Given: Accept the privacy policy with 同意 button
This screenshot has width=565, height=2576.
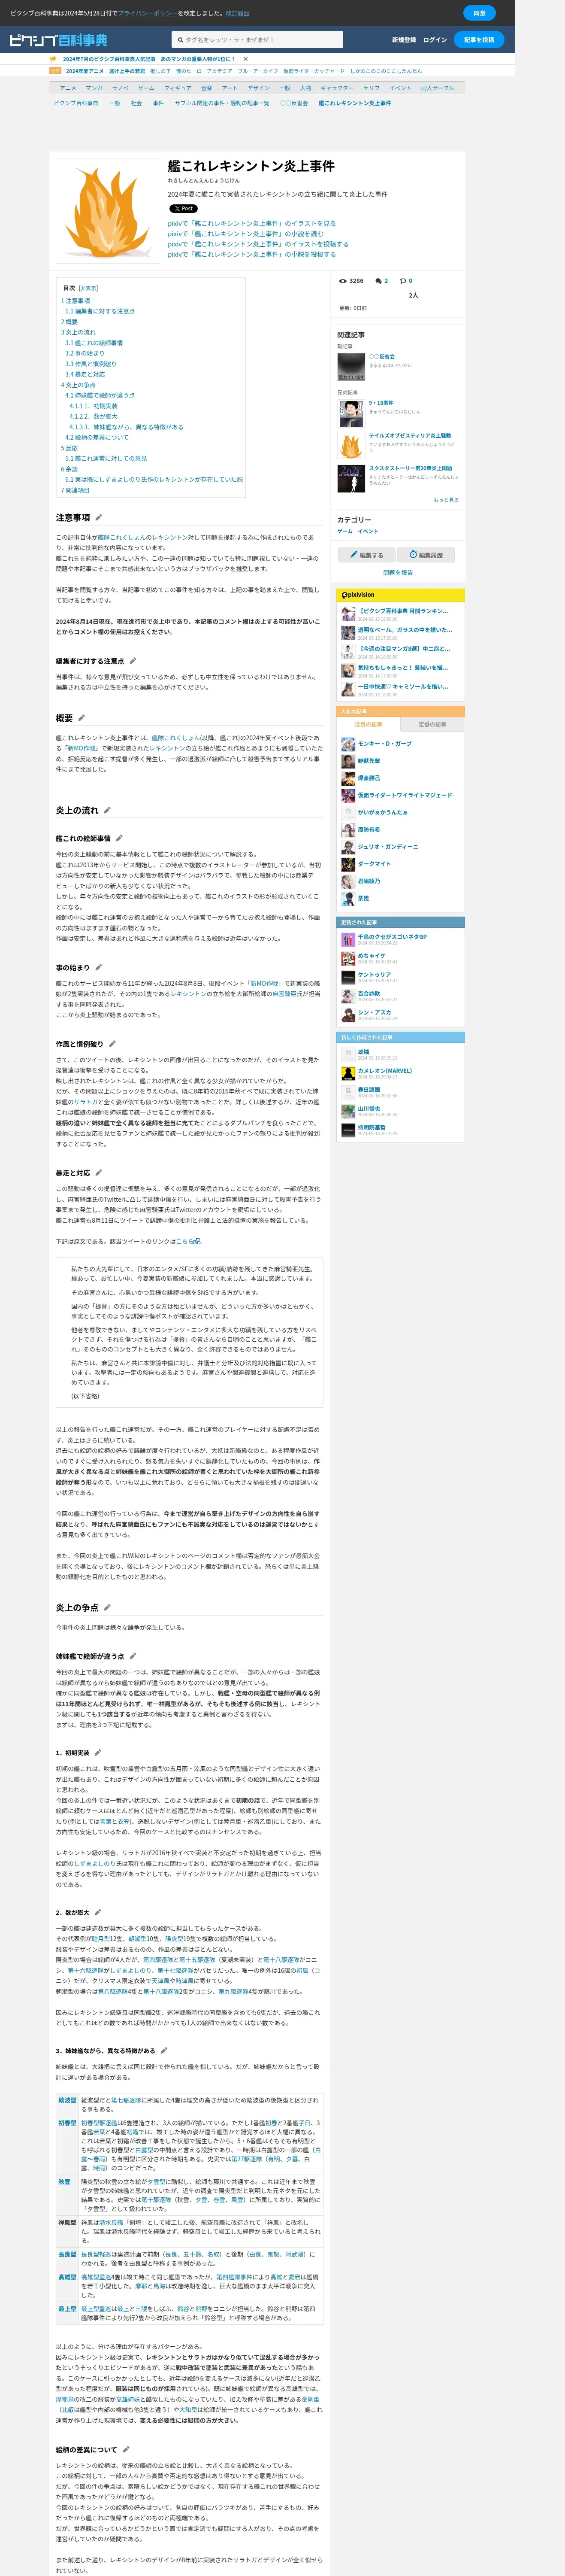Looking at the screenshot, I should coord(479,13).
